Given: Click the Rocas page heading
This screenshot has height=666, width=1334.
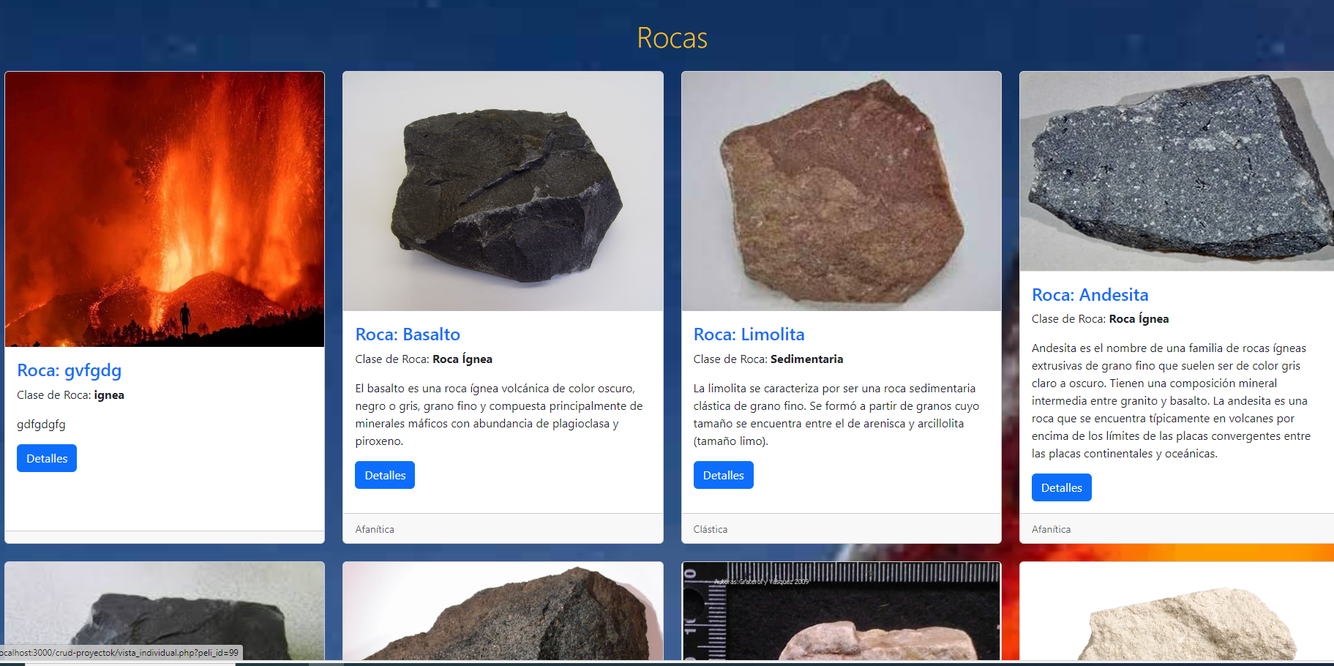Looking at the screenshot, I should [x=672, y=38].
